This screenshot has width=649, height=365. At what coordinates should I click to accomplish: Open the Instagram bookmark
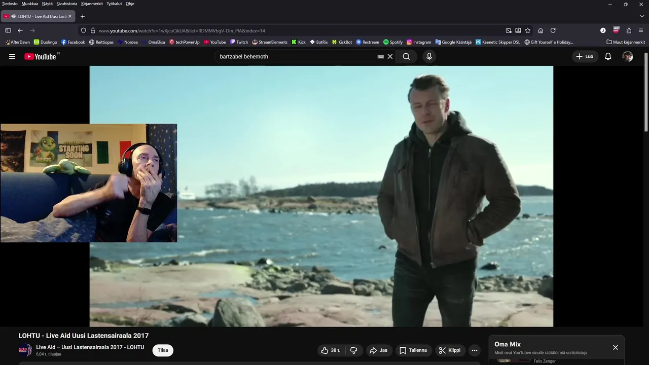point(419,42)
